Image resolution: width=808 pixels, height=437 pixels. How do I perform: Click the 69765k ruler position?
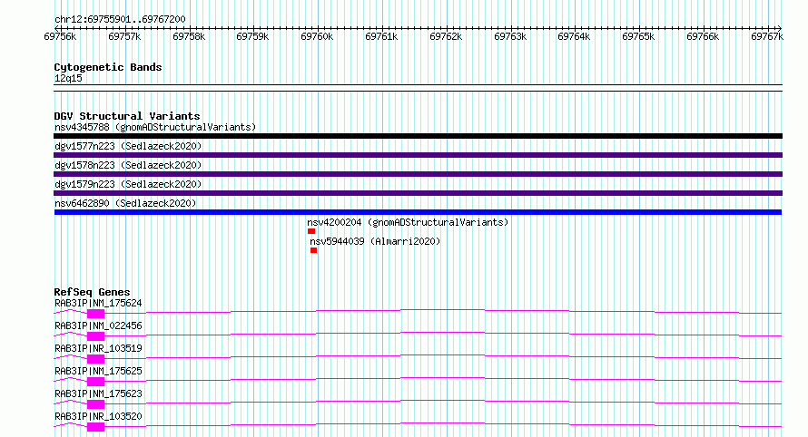pos(638,36)
